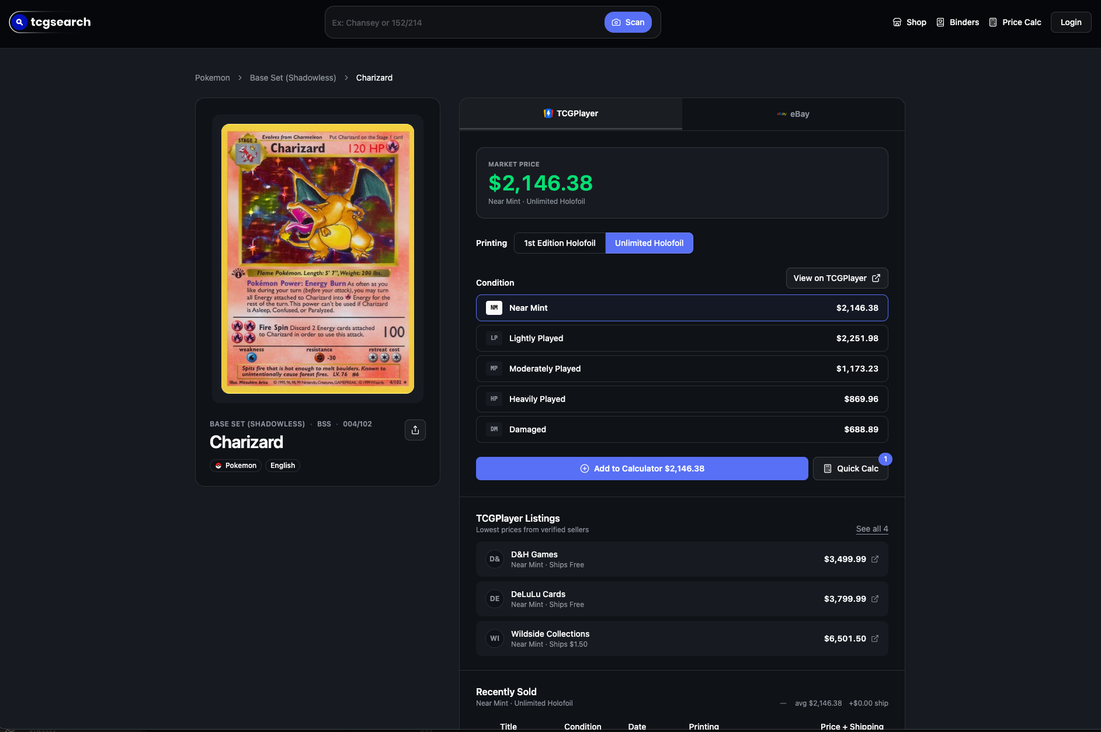This screenshot has height=732, width=1101.
Task: Click the Lightly Played price $2,251.98
Action: 857,338
